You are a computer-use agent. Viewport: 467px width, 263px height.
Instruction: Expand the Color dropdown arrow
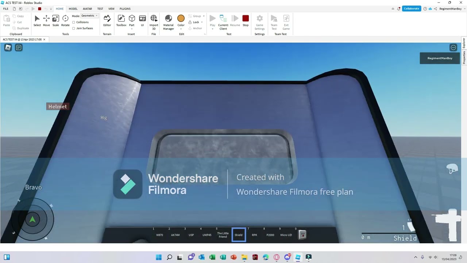[x=181, y=28]
